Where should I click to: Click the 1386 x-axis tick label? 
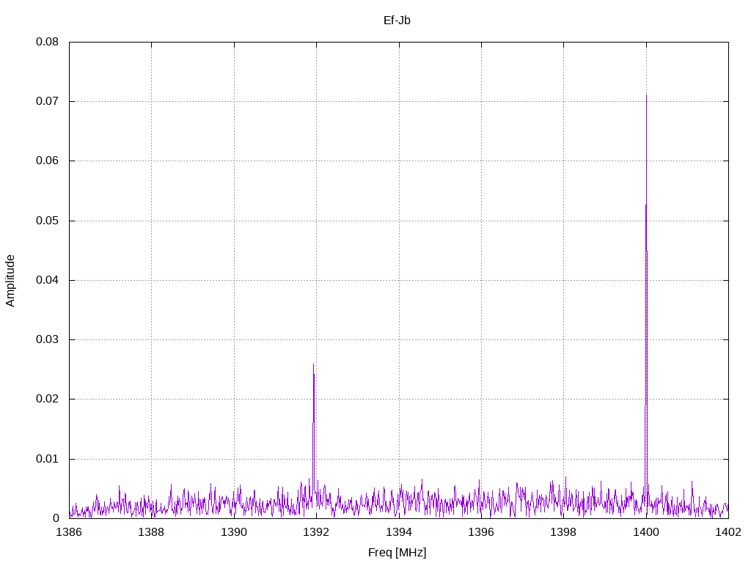tap(69, 532)
